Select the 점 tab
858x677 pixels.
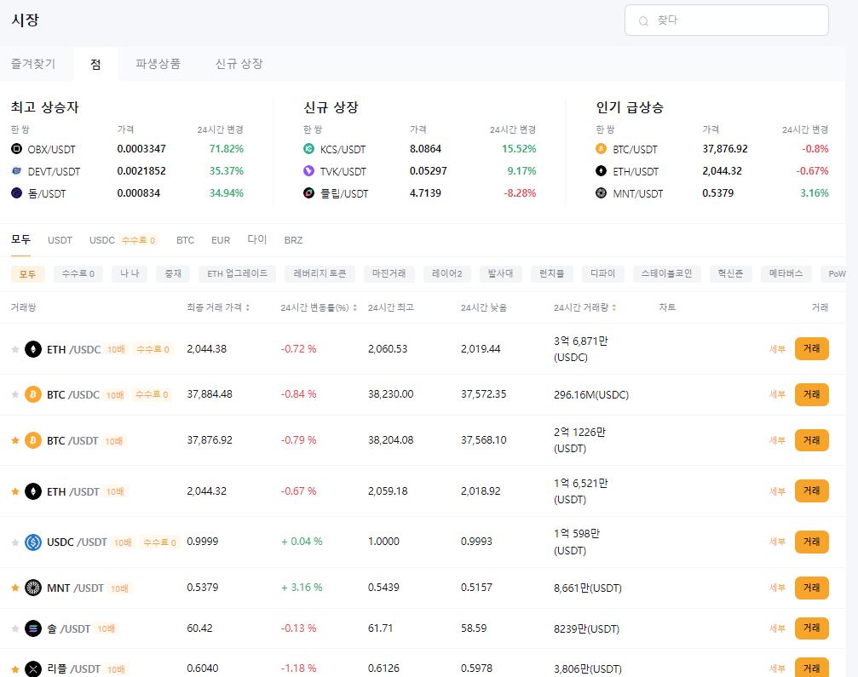pyautogui.click(x=95, y=64)
